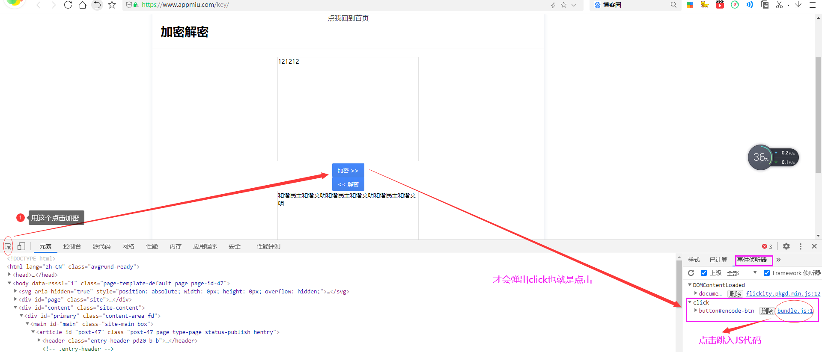Click the site security shield icon
Viewport: 822px width, 352px height.
[129, 5]
